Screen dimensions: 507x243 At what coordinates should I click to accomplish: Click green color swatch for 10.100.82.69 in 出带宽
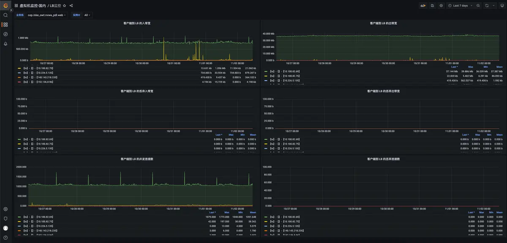[266, 71]
